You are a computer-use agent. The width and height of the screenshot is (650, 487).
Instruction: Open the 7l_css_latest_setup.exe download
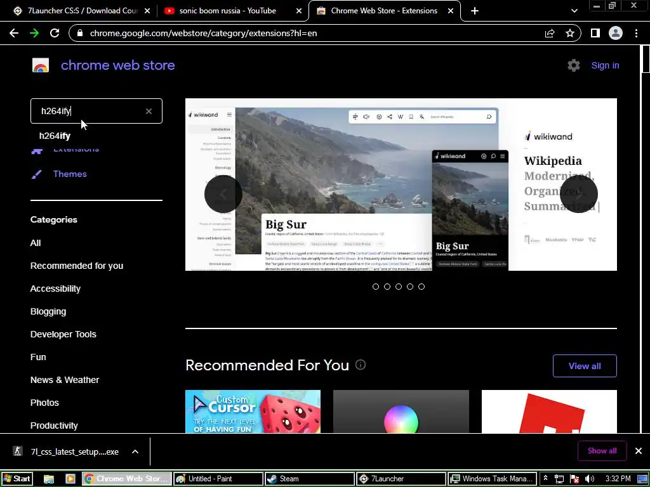[x=75, y=451]
